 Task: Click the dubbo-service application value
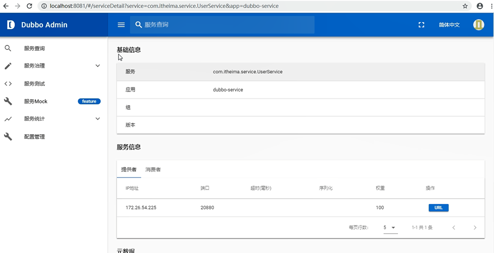pos(228,90)
